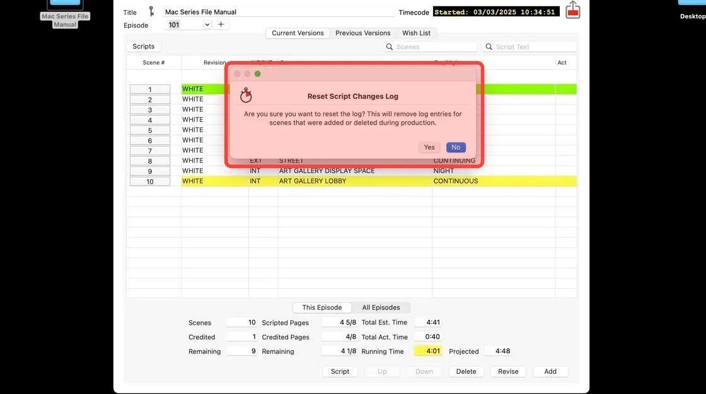Click the NIGHT cell in scene 9
Screen dimensions: 706x394
(x=494, y=171)
